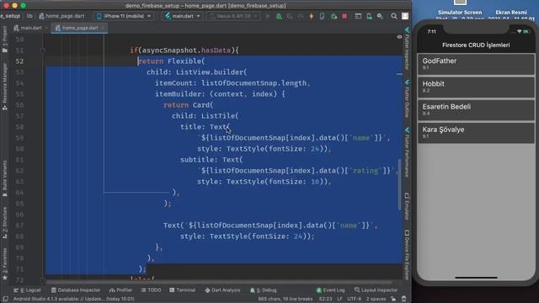
Task: Click the Profile app icon
Action: pyautogui.click(x=301, y=16)
